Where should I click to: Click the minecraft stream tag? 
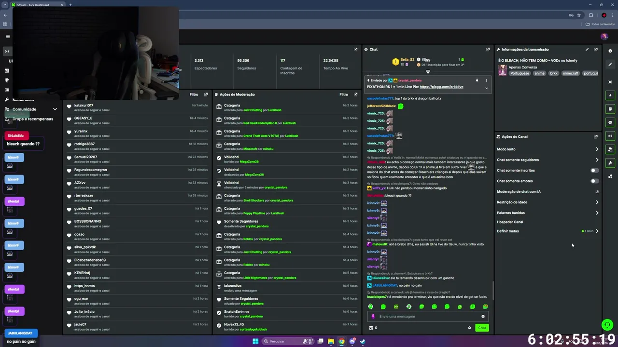pos(570,73)
